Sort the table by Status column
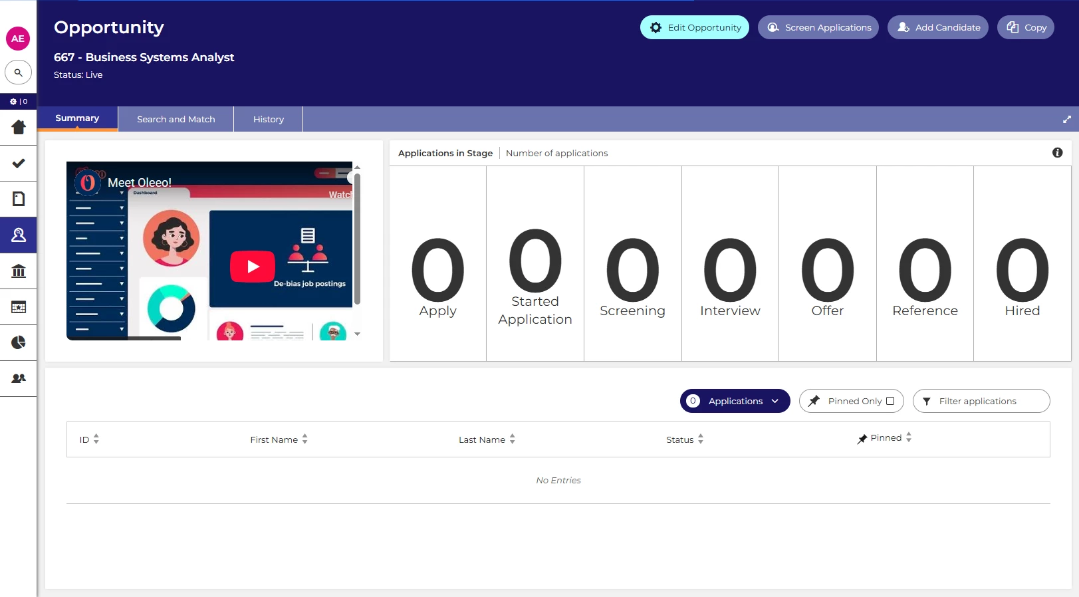 pyautogui.click(x=685, y=439)
